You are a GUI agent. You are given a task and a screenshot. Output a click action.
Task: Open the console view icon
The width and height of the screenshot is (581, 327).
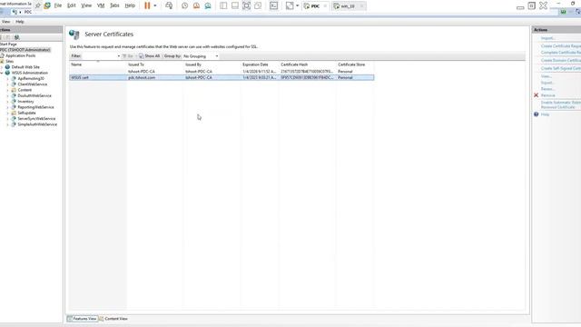[x=273, y=5]
